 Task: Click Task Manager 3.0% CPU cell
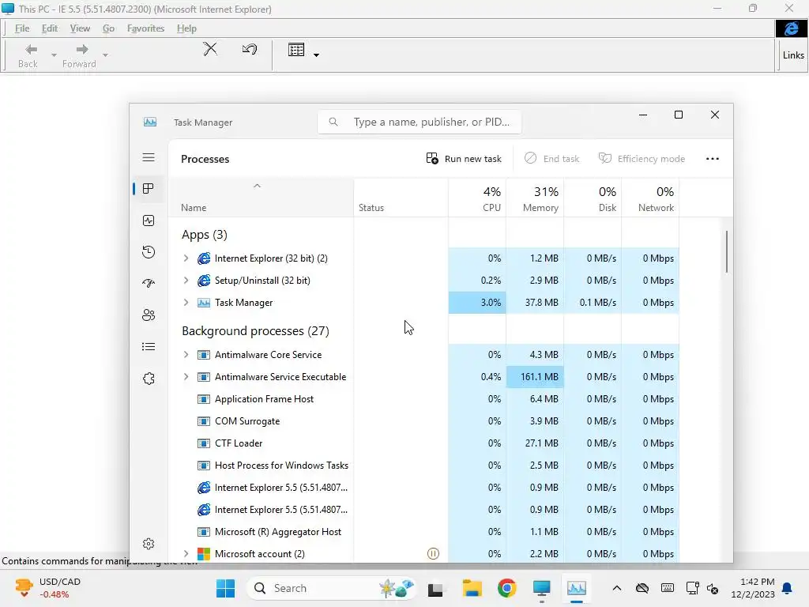click(x=477, y=303)
